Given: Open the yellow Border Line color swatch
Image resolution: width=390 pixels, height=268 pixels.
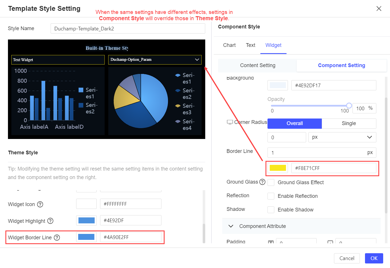Looking at the screenshot, I should point(278,168).
